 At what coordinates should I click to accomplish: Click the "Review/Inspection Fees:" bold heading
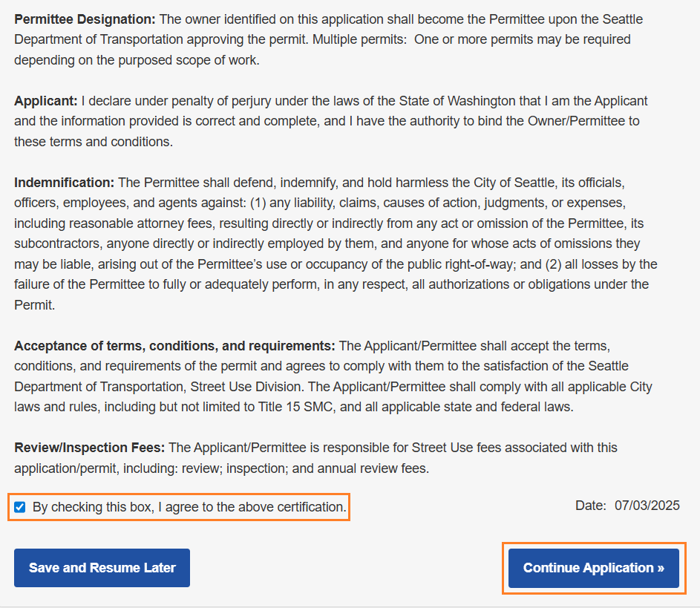(x=90, y=448)
